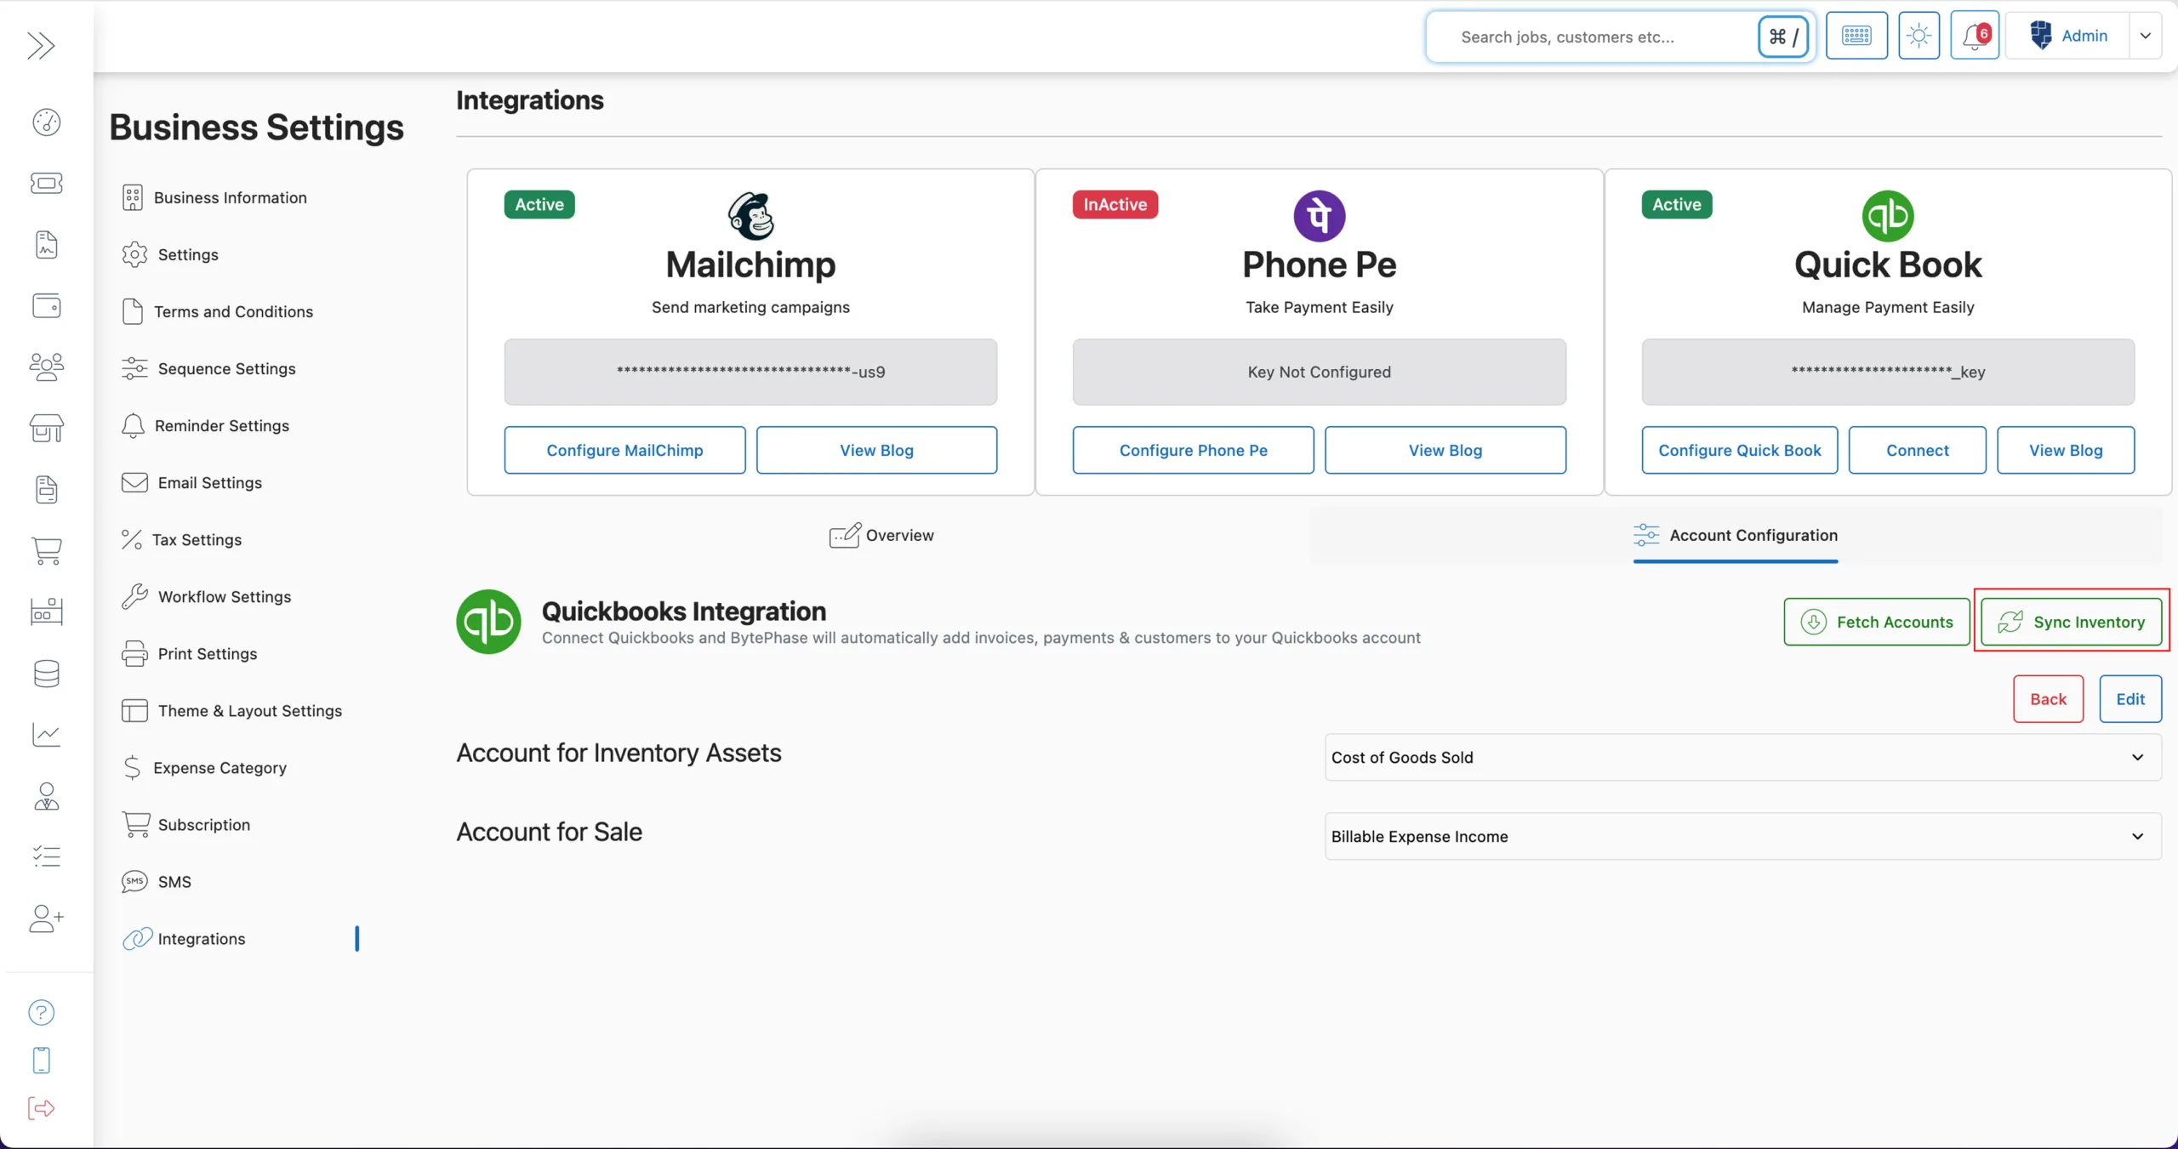Open the line chart reports icon

tap(47, 735)
